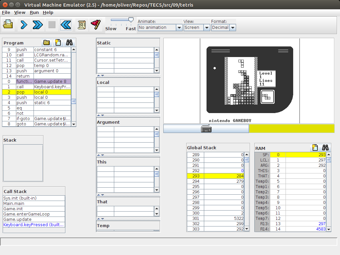Viewport: 340px width, 255px height.
Task: Open the Help menu
Action: click(48, 13)
